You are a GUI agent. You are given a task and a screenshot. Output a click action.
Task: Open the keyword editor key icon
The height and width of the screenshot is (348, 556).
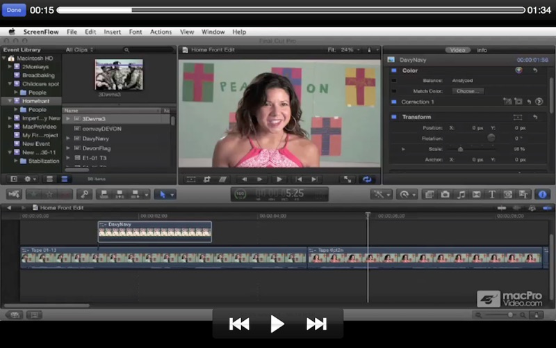pyautogui.click(x=84, y=194)
